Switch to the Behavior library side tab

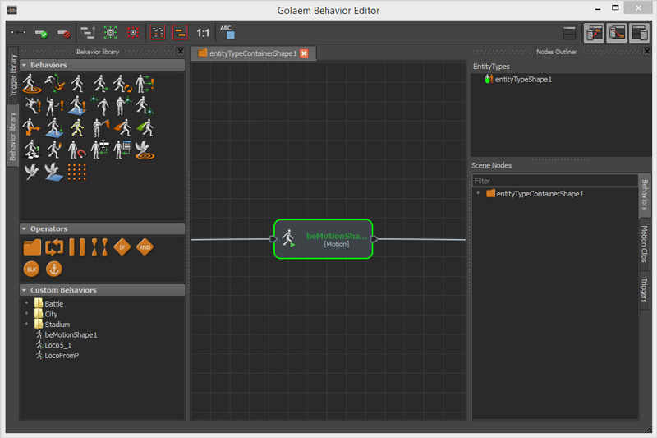13,136
